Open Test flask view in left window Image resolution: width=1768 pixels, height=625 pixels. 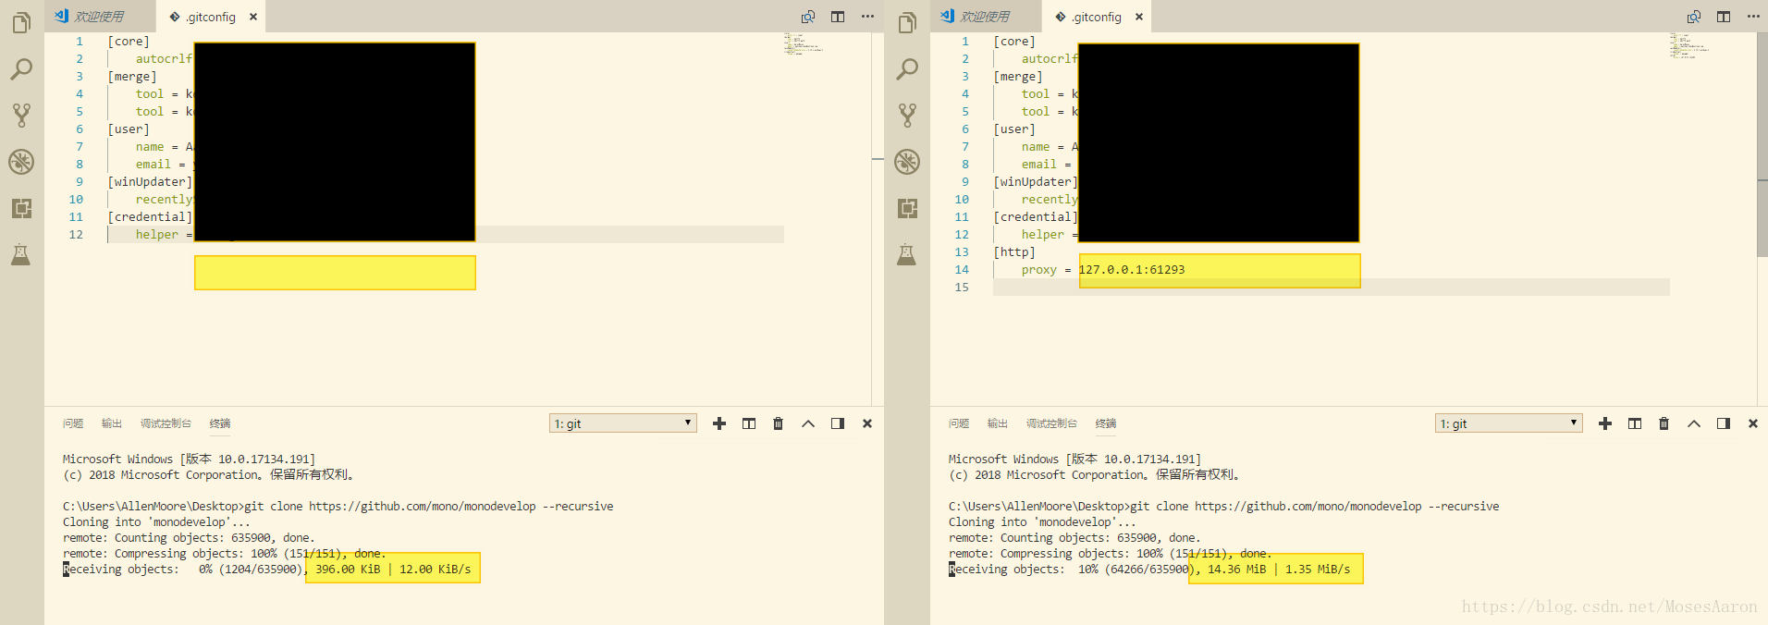tap(21, 254)
